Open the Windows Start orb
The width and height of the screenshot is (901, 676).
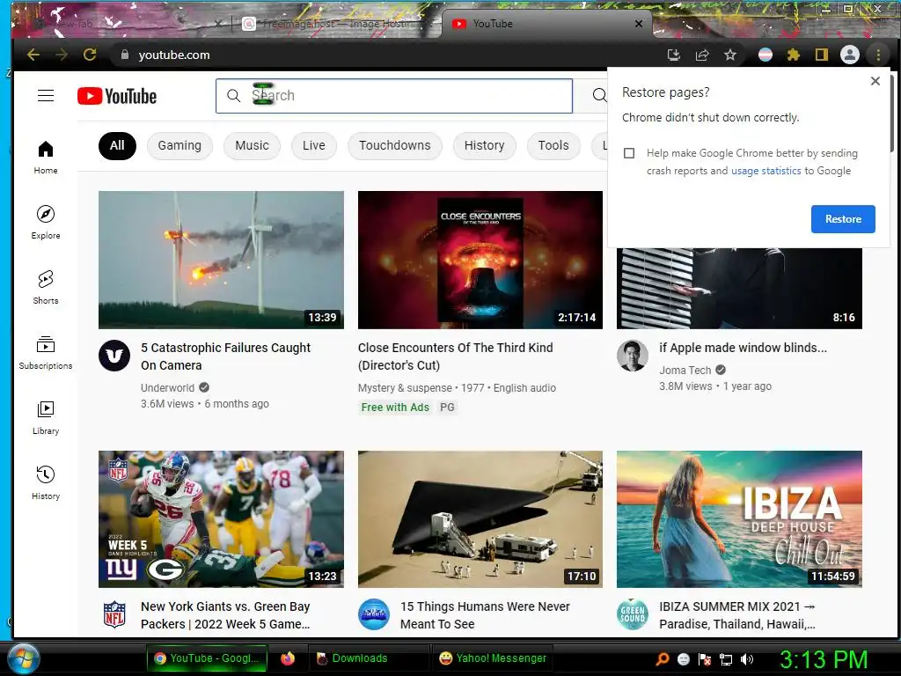click(x=23, y=658)
